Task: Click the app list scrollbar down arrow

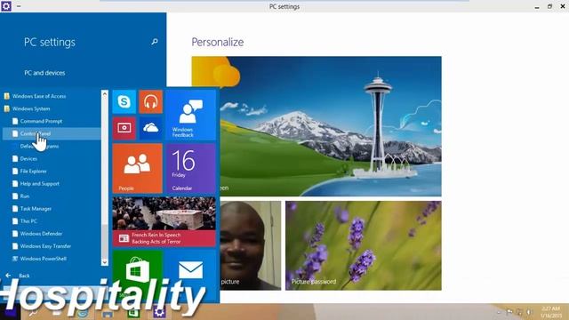Action: (x=105, y=261)
